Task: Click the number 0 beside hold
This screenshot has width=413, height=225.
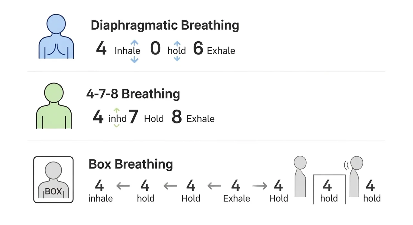Action: tap(155, 49)
